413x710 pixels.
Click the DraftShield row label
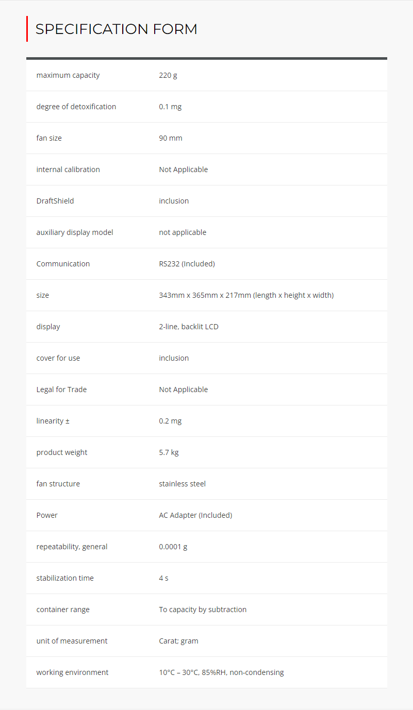pyautogui.click(x=55, y=201)
